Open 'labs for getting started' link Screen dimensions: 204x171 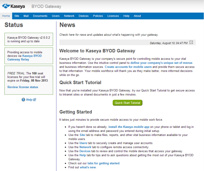click(103, 163)
